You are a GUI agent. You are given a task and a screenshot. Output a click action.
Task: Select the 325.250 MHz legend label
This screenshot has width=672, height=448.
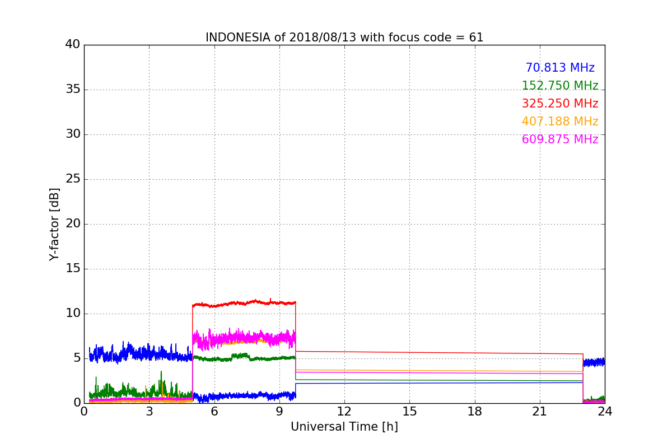[x=560, y=104]
